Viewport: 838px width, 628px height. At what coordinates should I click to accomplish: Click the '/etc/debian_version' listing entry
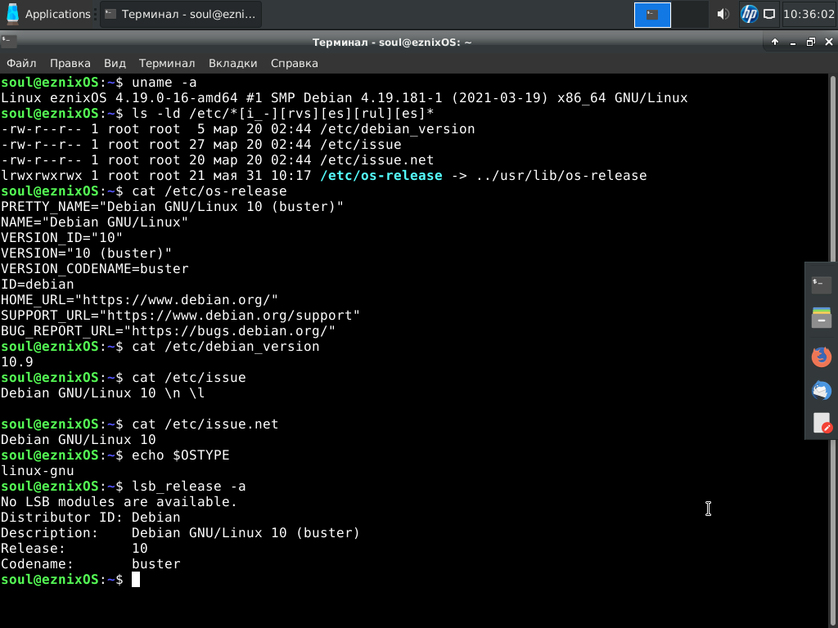point(397,129)
